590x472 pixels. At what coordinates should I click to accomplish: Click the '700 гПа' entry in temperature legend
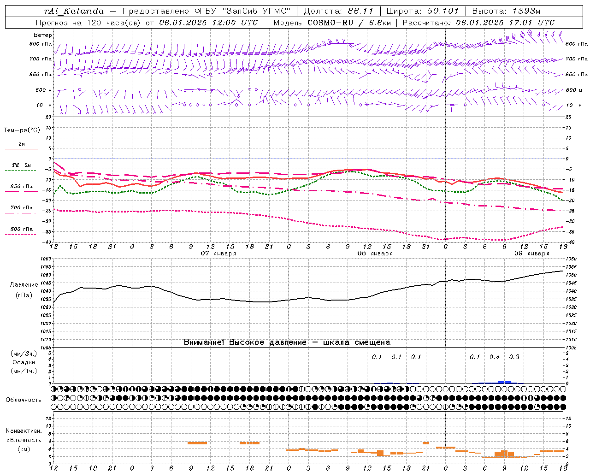pyautogui.click(x=22, y=208)
